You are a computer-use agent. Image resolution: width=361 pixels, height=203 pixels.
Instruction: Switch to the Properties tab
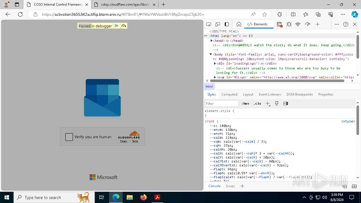pyautogui.click(x=326, y=94)
